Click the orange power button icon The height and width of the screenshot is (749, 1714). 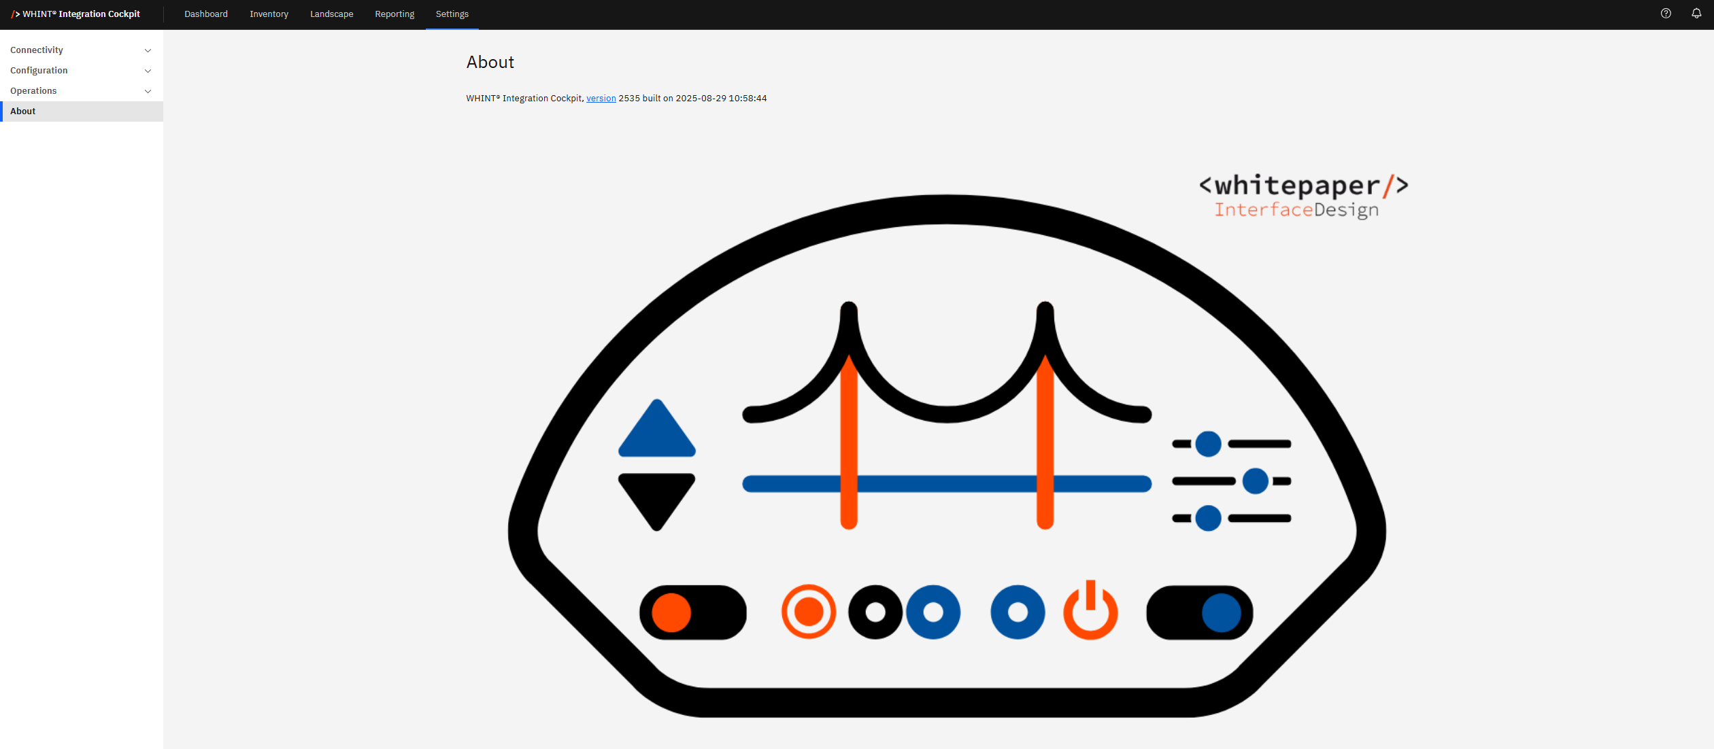(1090, 612)
